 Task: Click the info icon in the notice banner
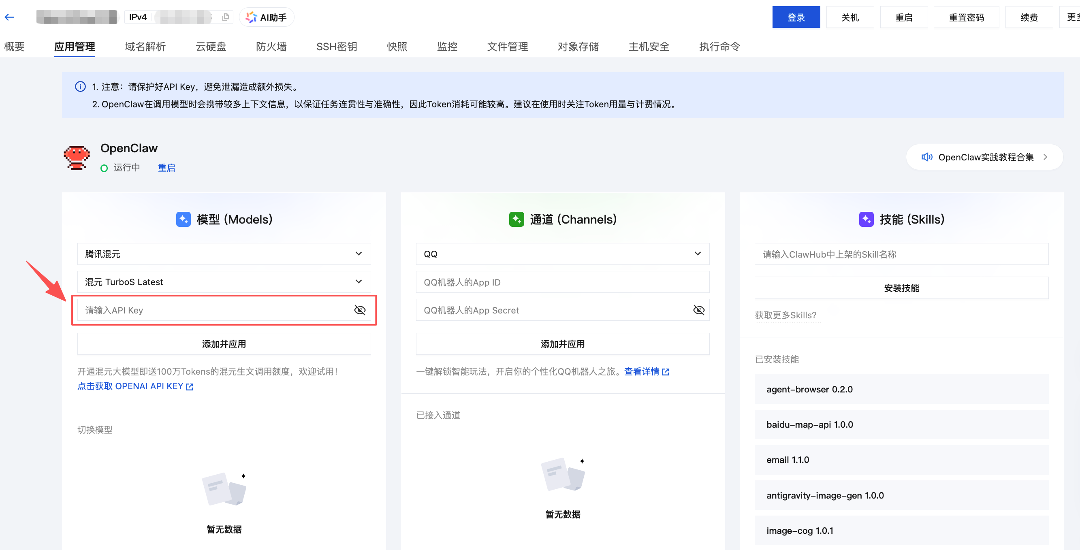click(80, 86)
